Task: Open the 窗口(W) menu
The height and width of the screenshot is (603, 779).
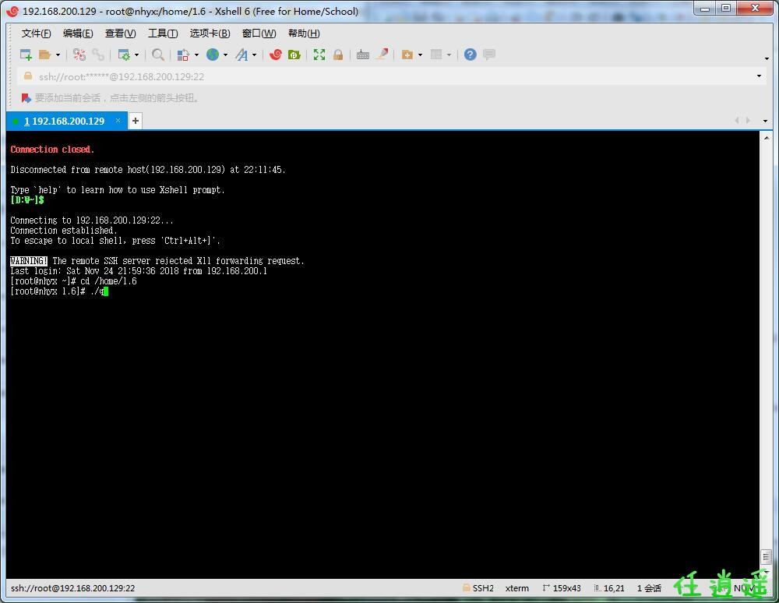Action: [259, 33]
